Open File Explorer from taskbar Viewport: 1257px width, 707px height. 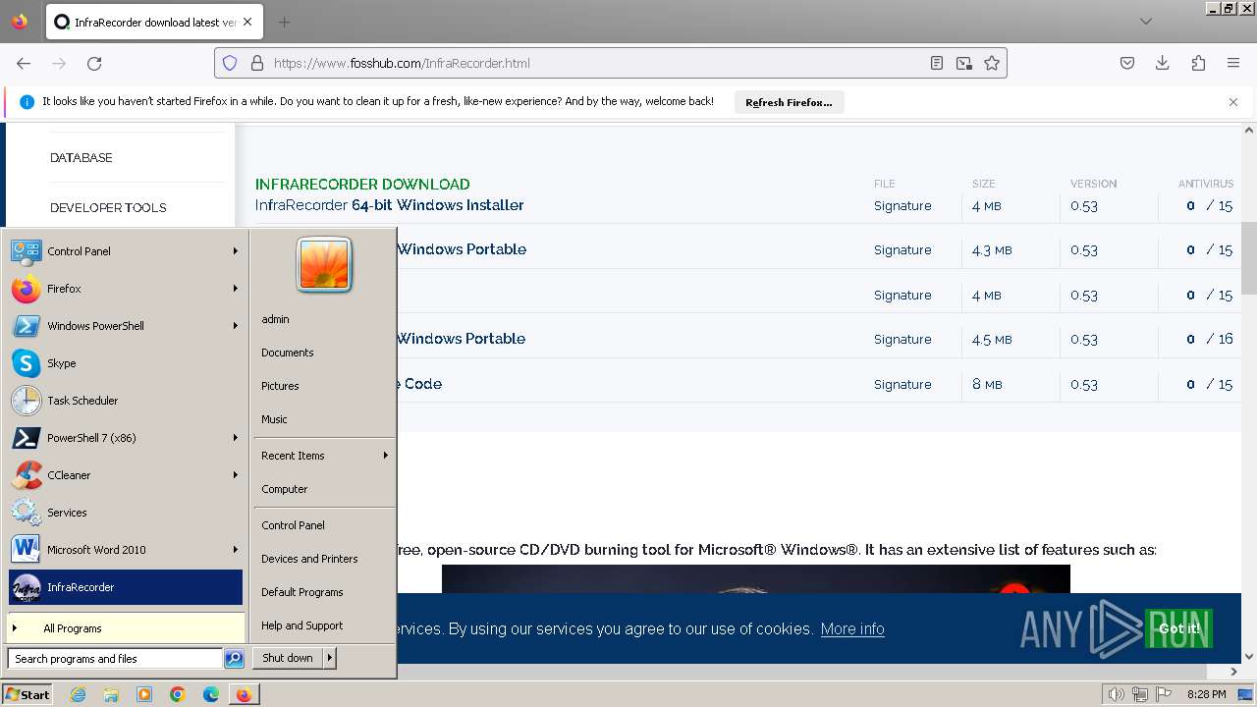111,694
